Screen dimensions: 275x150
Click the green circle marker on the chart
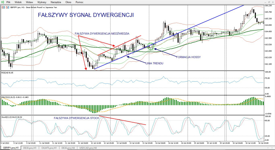point(151,46)
